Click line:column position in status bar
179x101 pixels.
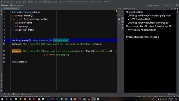click(x=144, y=96)
